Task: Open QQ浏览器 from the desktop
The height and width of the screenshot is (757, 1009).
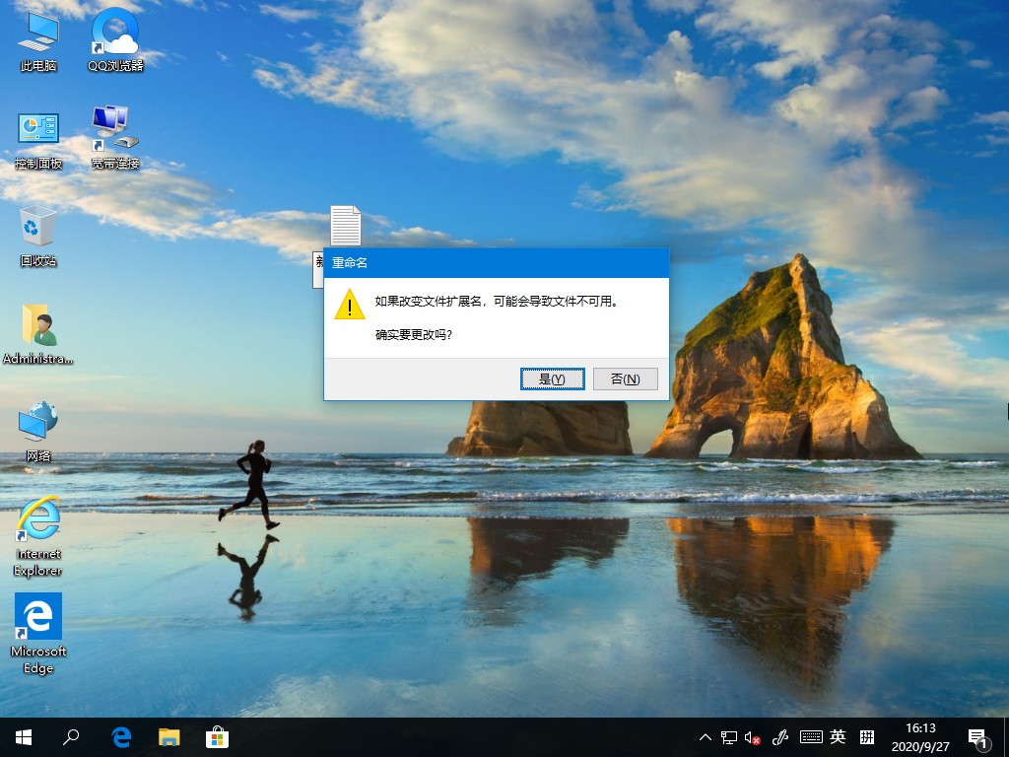Action: (x=113, y=39)
